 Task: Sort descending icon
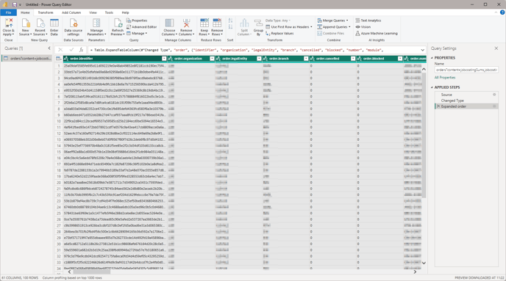pos(230,26)
